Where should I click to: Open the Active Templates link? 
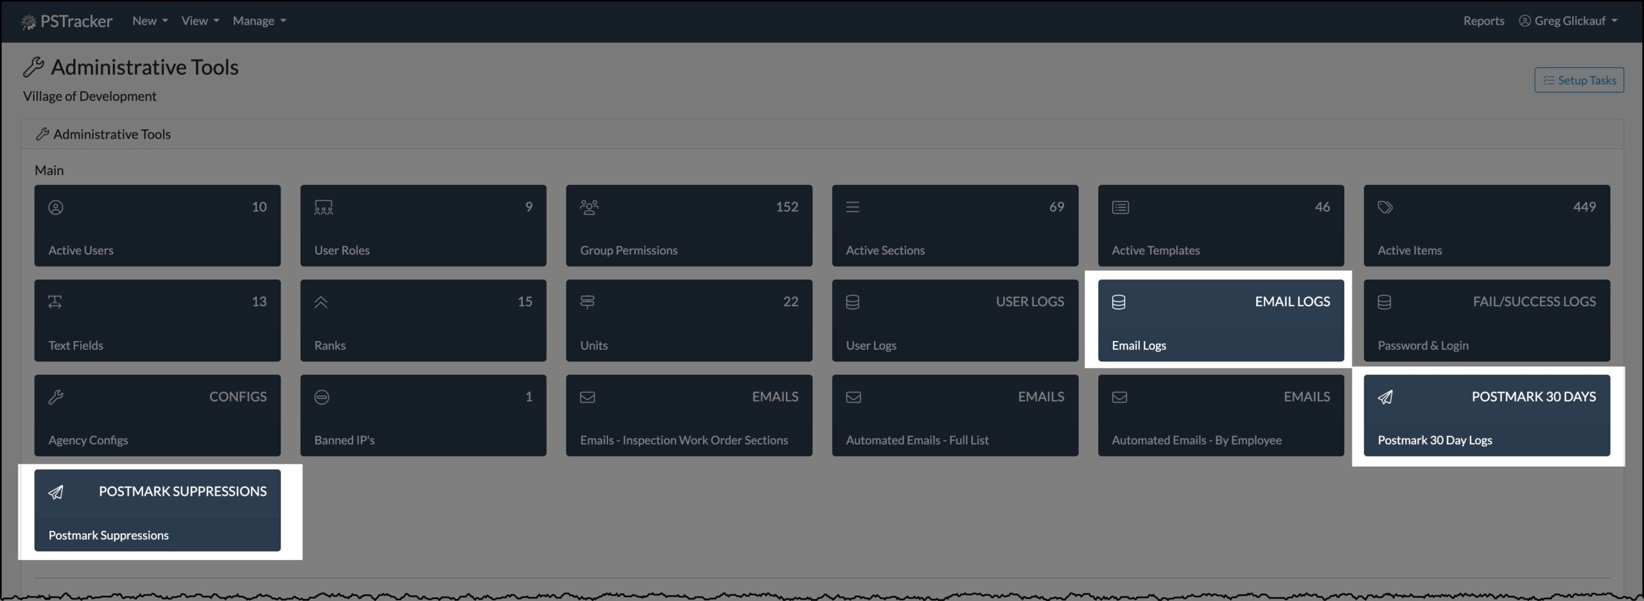pos(1155,250)
